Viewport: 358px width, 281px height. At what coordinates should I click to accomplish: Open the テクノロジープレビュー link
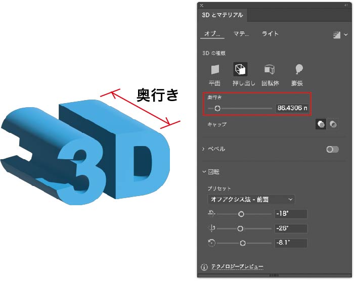click(237, 266)
